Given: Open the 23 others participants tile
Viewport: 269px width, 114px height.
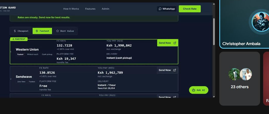Looking at the screenshot, I should pos(239,79).
